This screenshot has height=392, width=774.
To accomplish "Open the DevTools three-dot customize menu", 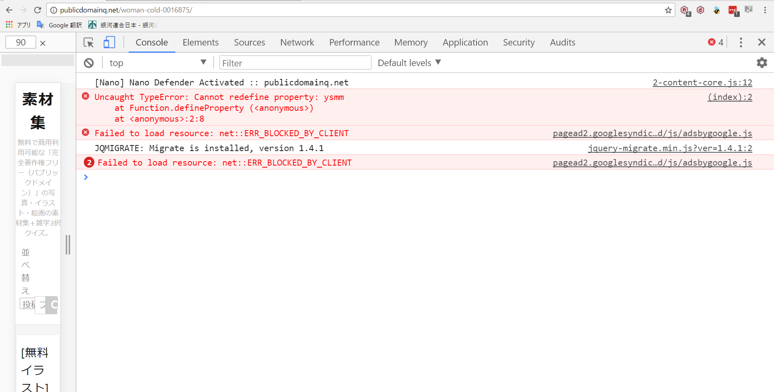I will click(x=741, y=42).
